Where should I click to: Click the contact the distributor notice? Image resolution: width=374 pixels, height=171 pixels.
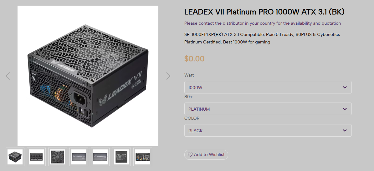click(262, 23)
